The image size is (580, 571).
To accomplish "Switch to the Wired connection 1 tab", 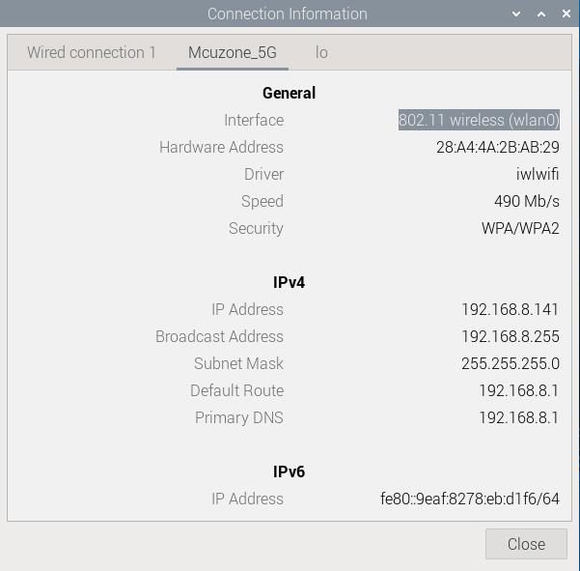I will coord(92,52).
